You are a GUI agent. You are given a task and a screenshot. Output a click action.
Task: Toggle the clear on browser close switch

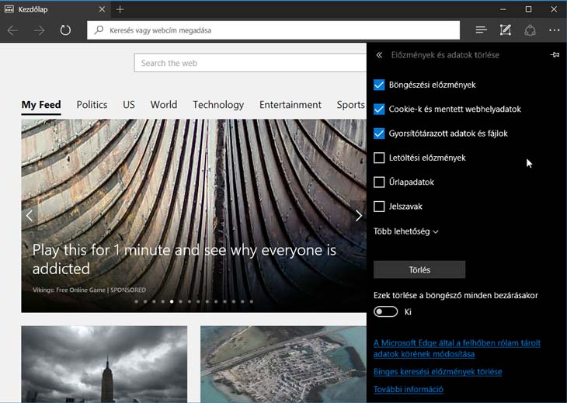(x=386, y=311)
